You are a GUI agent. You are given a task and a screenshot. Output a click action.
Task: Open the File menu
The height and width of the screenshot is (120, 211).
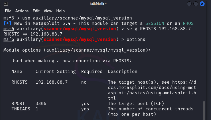(x=8, y=11)
